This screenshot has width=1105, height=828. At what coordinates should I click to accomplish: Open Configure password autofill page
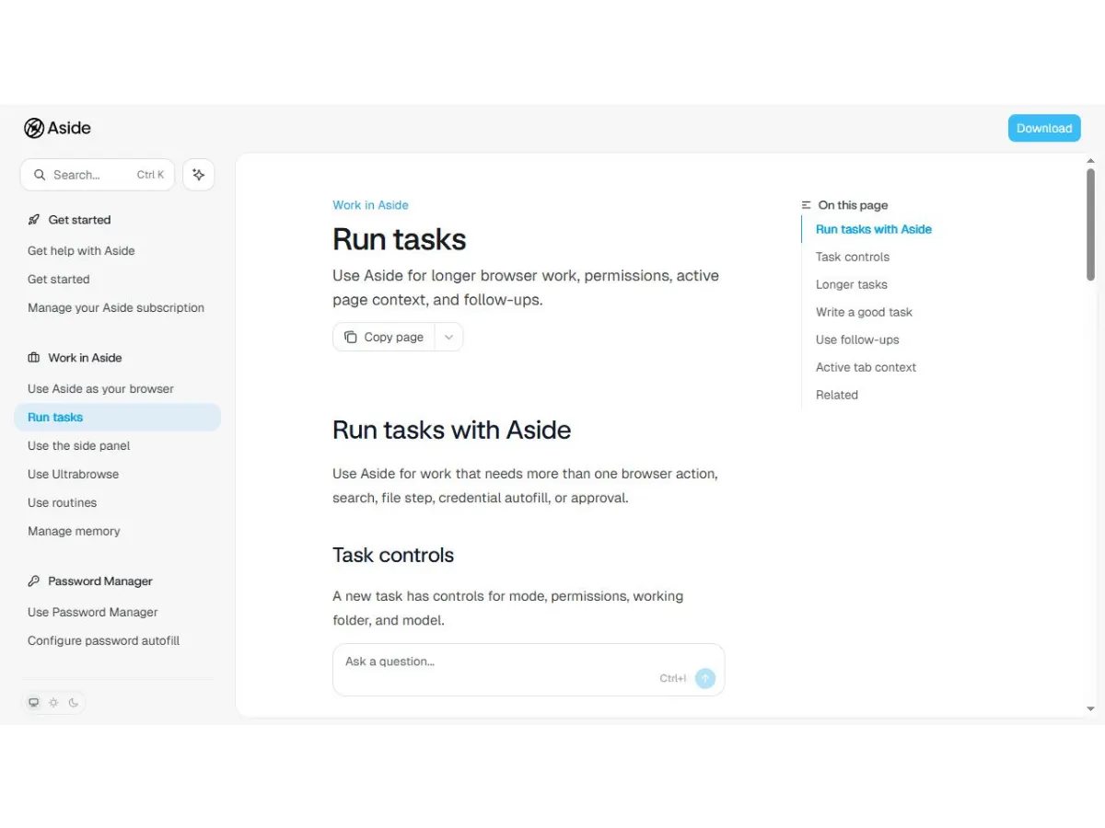pyautogui.click(x=103, y=640)
